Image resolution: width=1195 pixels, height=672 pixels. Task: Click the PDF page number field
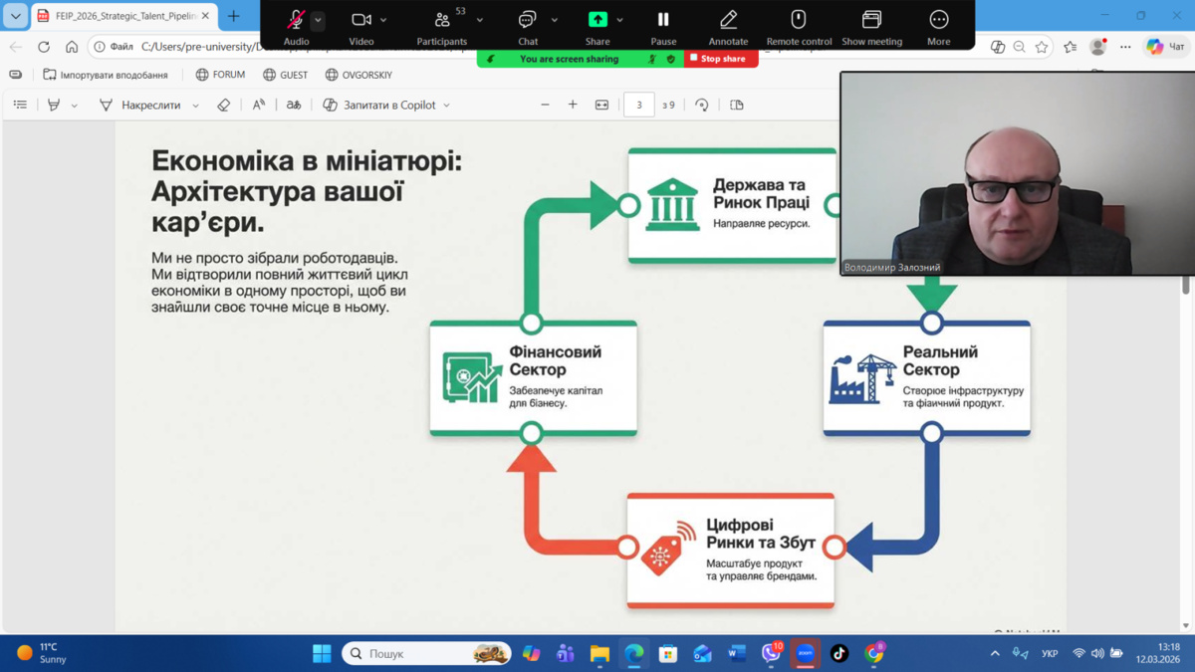click(638, 105)
